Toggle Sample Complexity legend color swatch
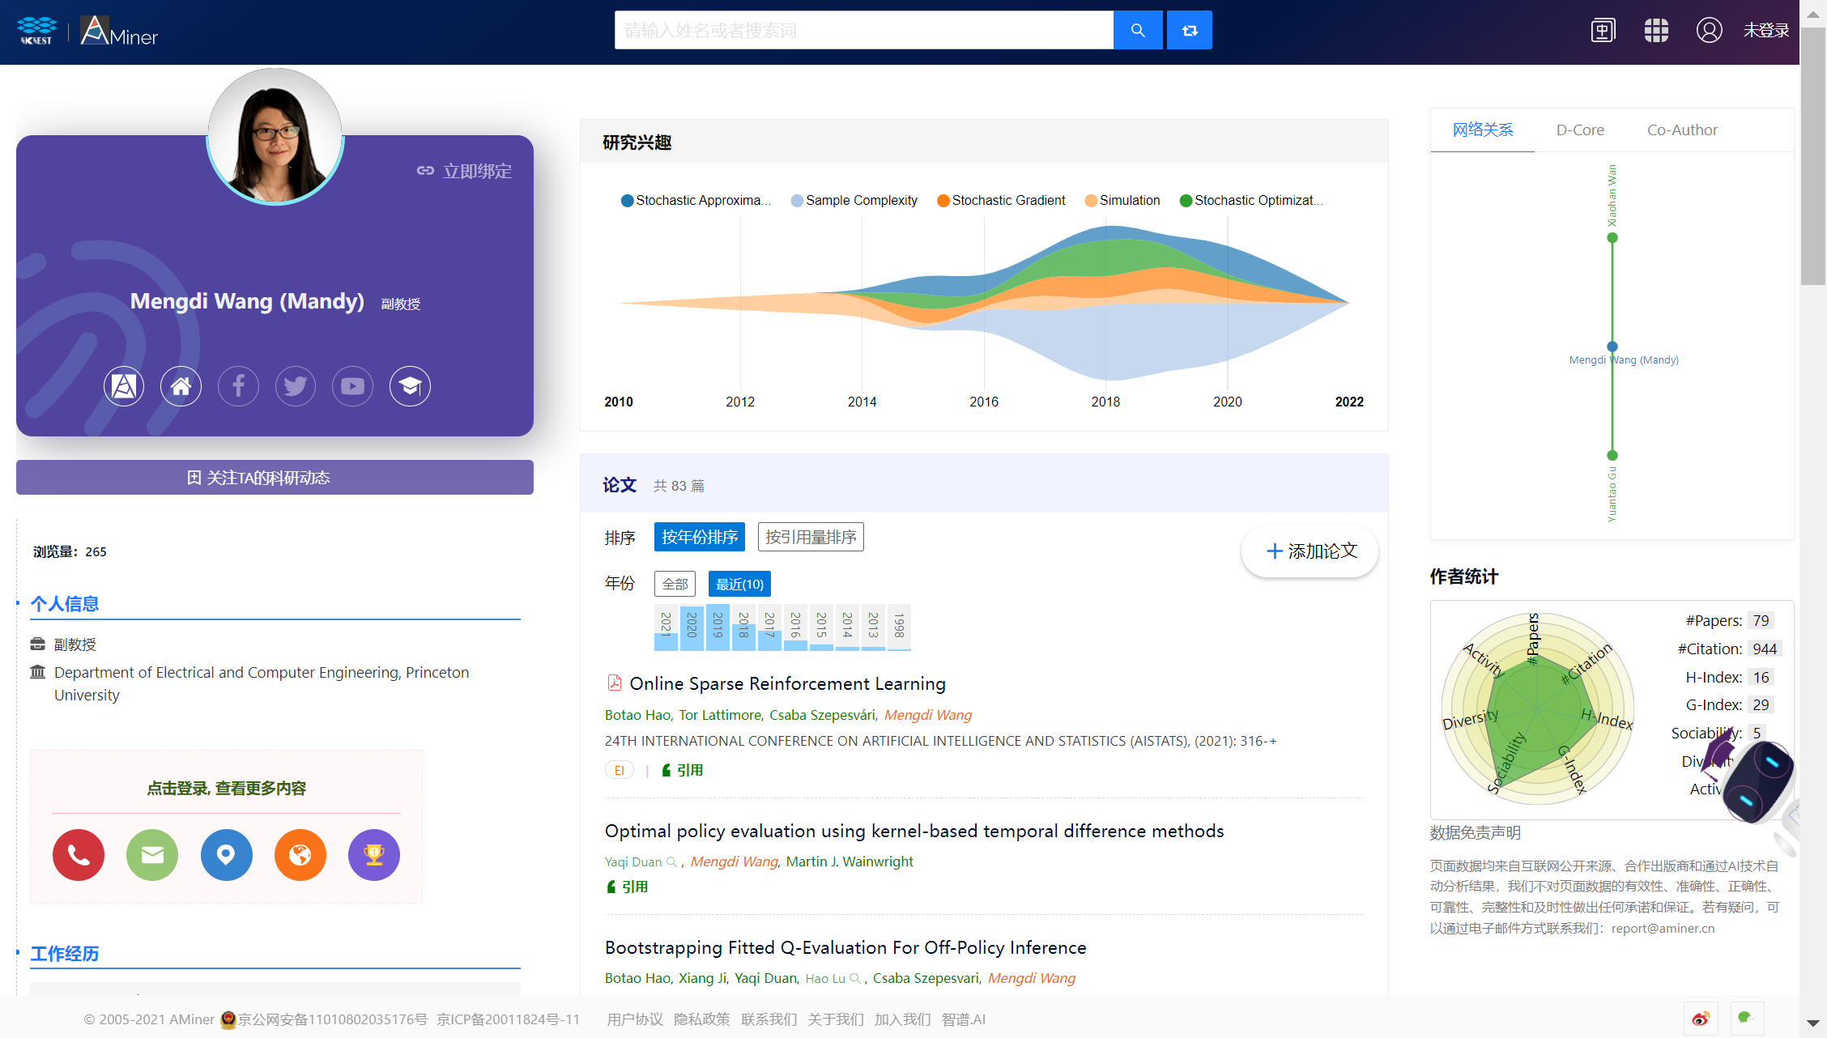 pyautogui.click(x=797, y=201)
